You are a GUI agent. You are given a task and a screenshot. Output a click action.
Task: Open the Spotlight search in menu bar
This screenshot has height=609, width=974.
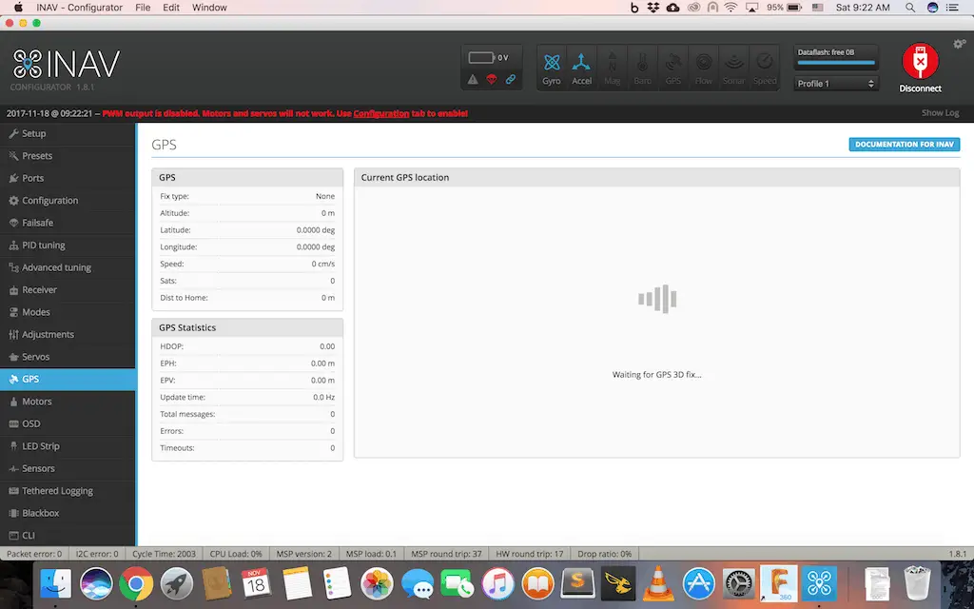tap(910, 8)
